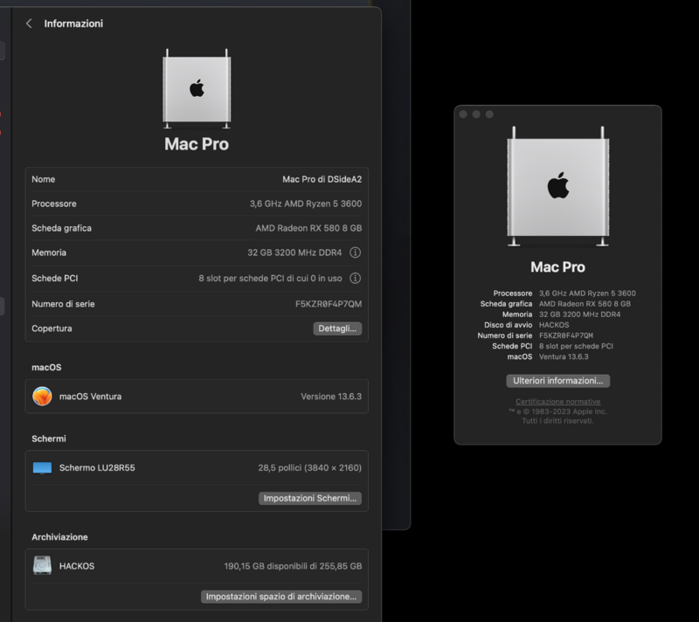This screenshot has height=622, width=699.
Task: Click 'Mac Pro' heading in Informazioni panel
Action: (197, 144)
